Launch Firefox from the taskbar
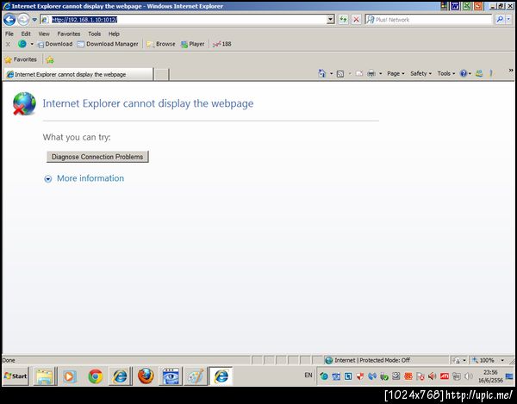Viewport: 517px width, 404px height. [x=146, y=376]
